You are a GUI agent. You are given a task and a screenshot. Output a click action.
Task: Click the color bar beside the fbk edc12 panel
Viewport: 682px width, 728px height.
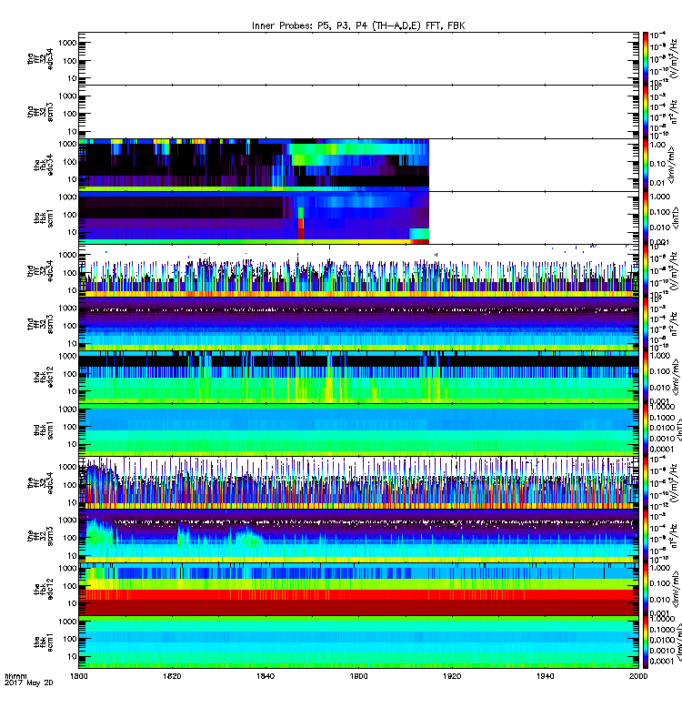point(645,589)
